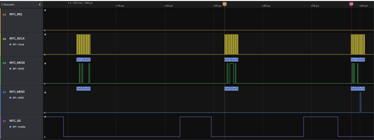
Task: Click the 0x02 decoded MOSI byte
Action: pos(87,59)
